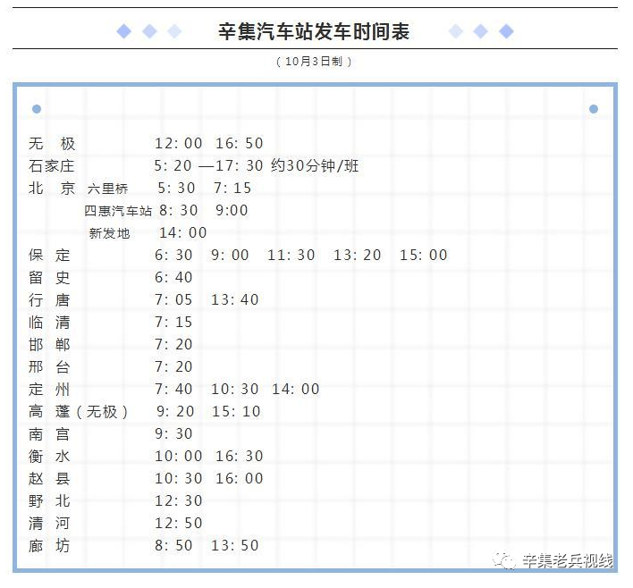Viewport: 633px width, 588px height.
Task: Click the 15:10 time for 高蓬
Action: [x=236, y=412]
